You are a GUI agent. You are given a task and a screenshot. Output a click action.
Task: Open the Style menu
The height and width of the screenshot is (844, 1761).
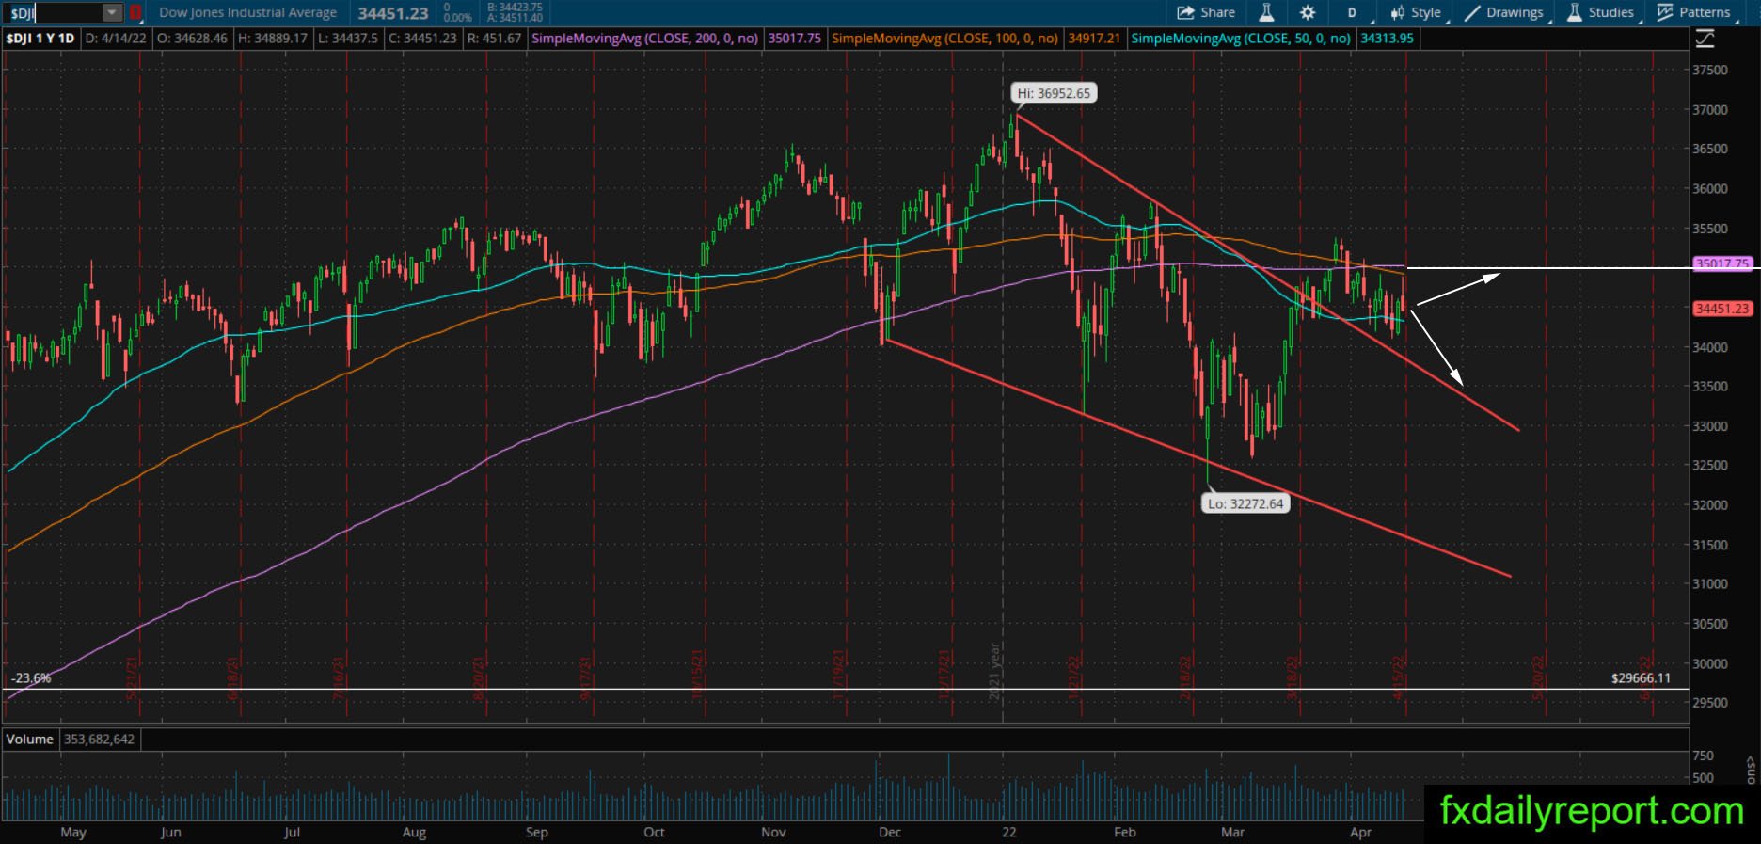click(1416, 12)
